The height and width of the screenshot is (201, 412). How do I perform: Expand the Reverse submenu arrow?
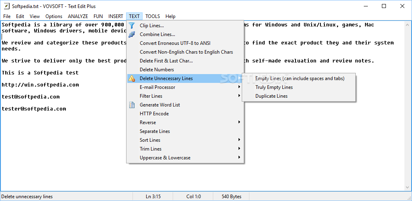(239, 122)
